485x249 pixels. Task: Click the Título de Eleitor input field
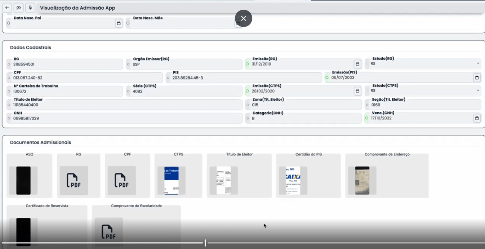click(126, 105)
